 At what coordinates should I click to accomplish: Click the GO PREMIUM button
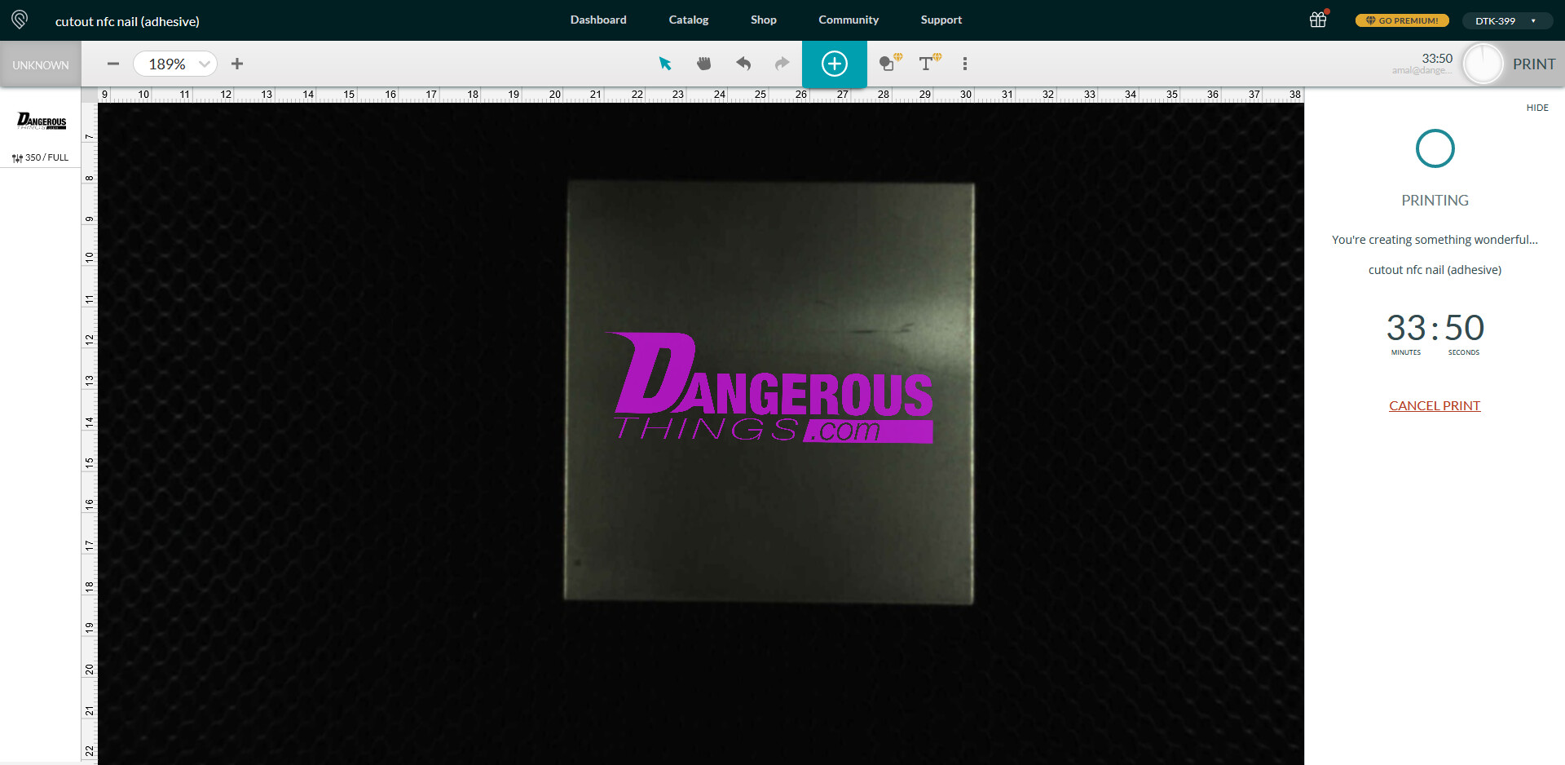click(1402, 20)
